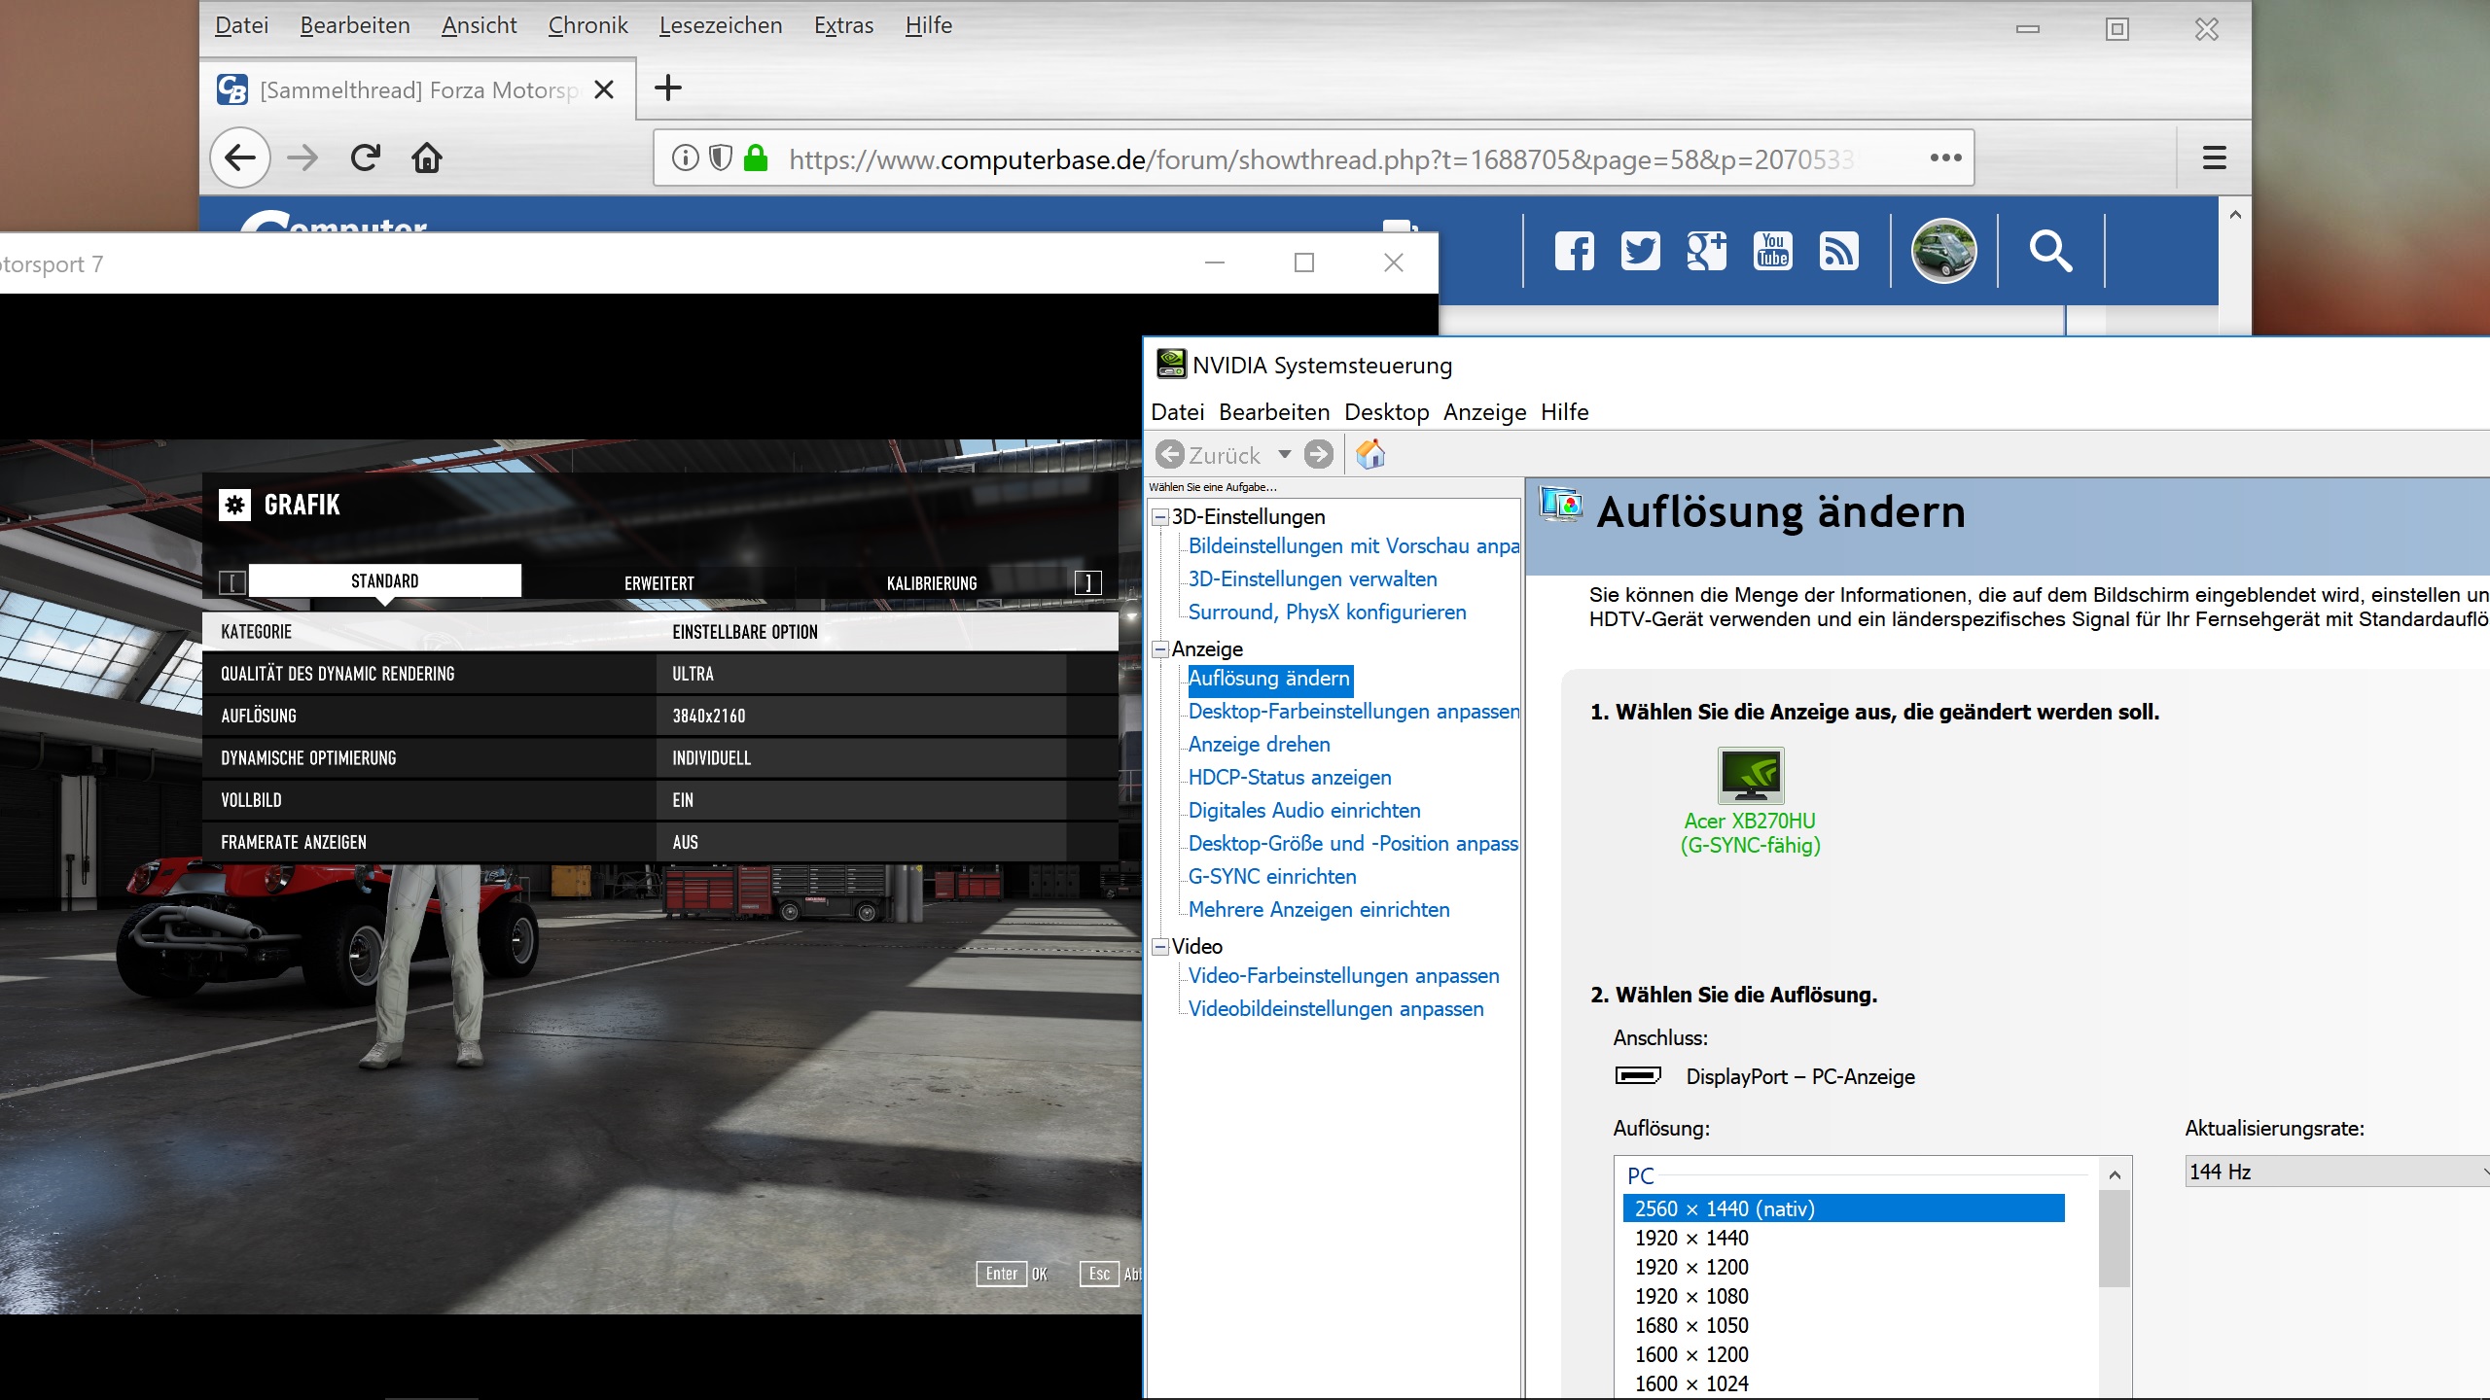Click the user avatar with green car
This screenshot has width=2490, height=1400.
click(1943, 252)
